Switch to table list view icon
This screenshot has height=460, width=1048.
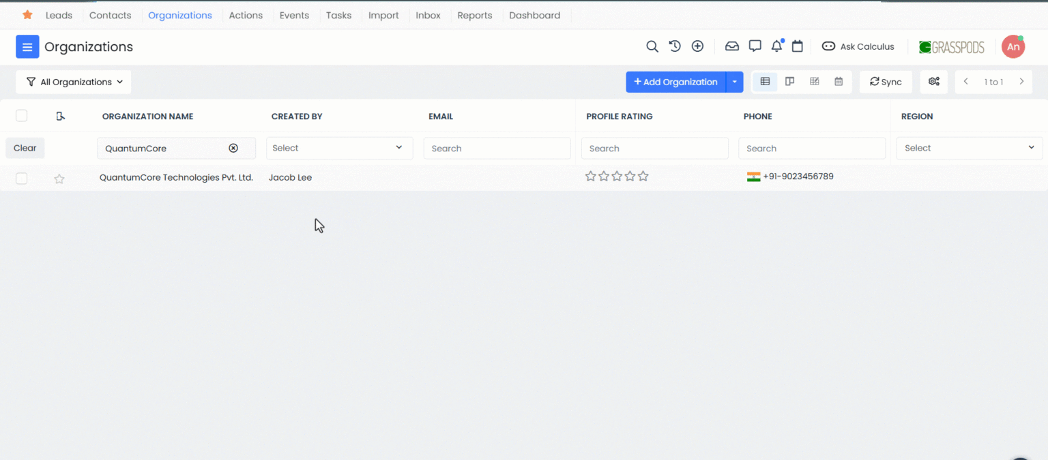click(765, 82)
